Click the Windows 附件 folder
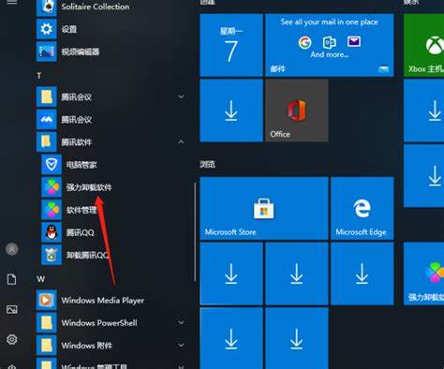Image resolution: width=444 pixels, height=369 pixels. click(x=111, y=346)
